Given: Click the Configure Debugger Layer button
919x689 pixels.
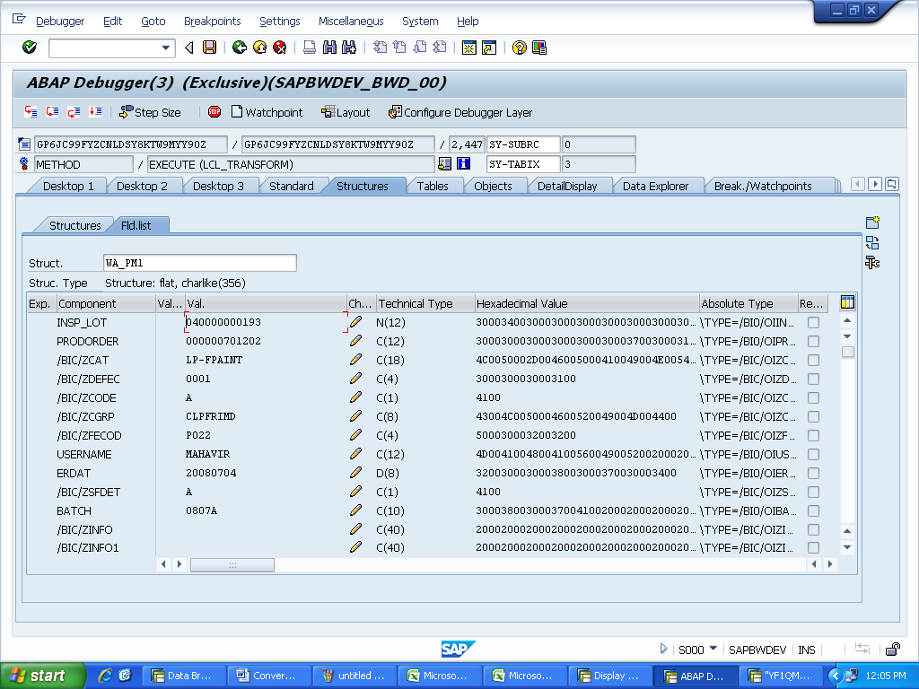Looking at the screenshot, I should tap(460, 112).
